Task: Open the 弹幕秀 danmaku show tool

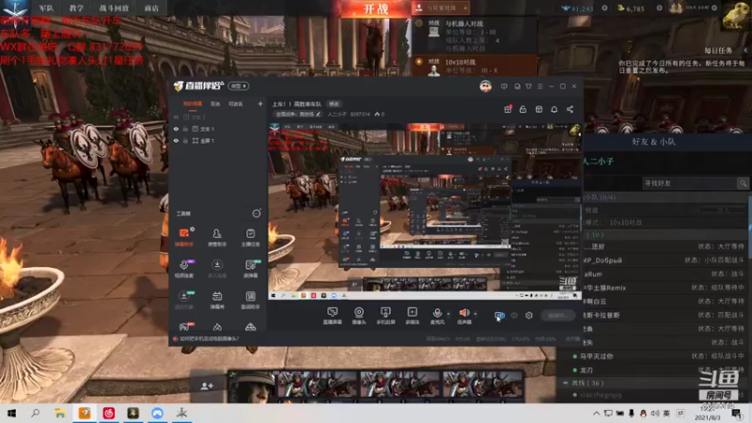Action: coord(217,300)
